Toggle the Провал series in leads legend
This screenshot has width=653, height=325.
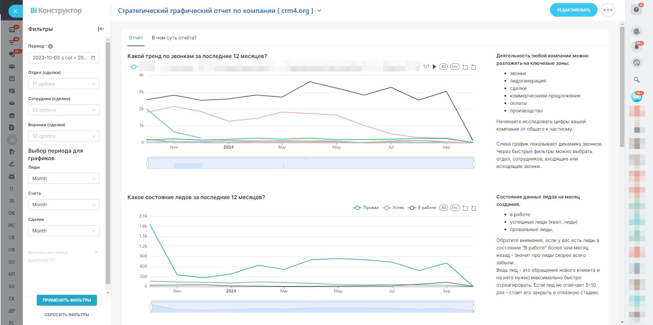[366, 208]
